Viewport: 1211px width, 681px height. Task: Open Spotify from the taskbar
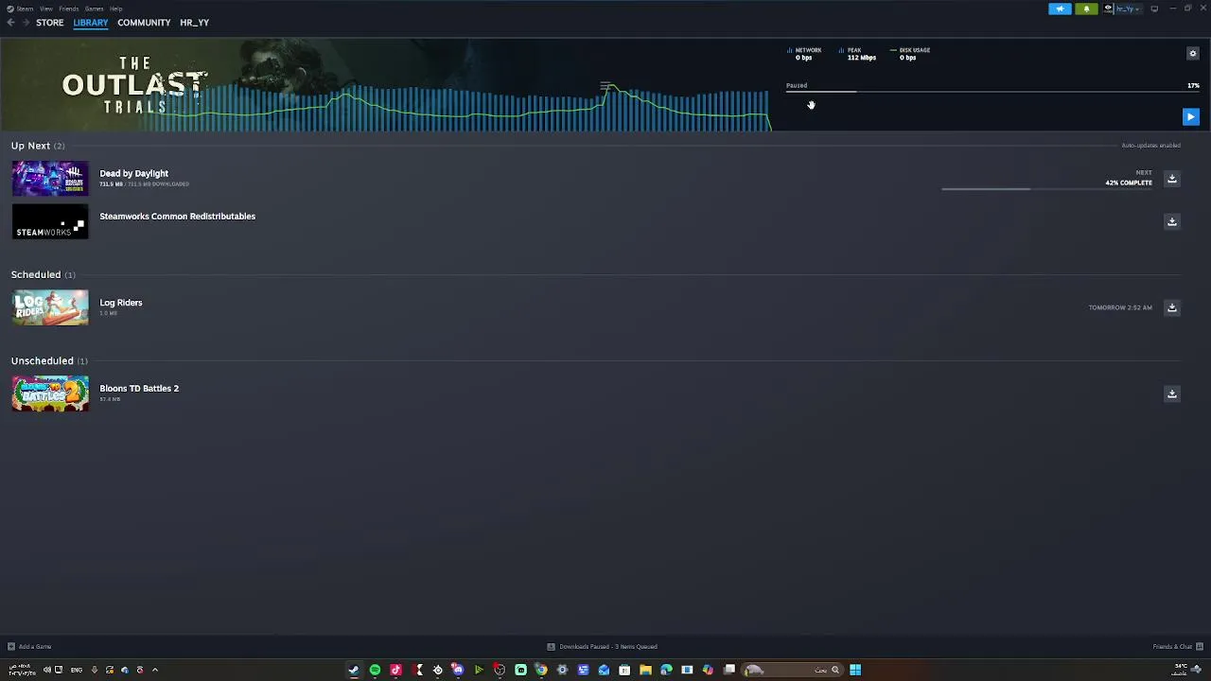pos(375,670)
